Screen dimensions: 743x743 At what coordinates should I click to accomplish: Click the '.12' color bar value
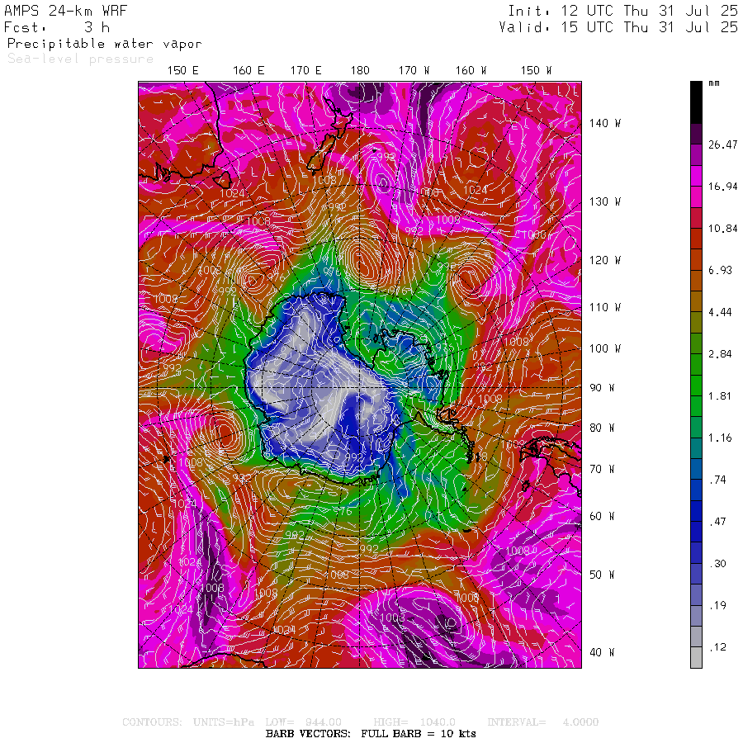pyautogui.click(x=718, y=647)
